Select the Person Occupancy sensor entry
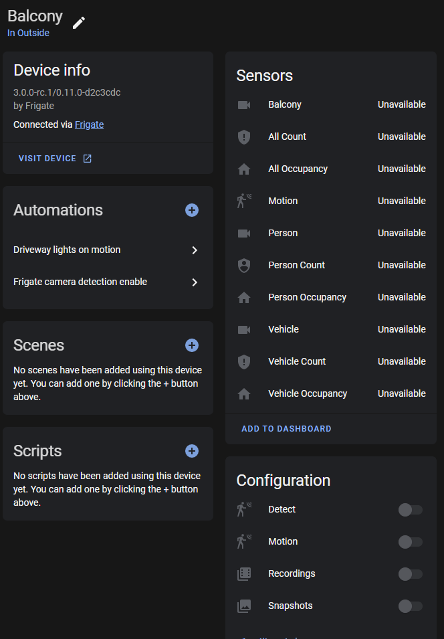Screen dimensions: 444x639 [307, 297]
